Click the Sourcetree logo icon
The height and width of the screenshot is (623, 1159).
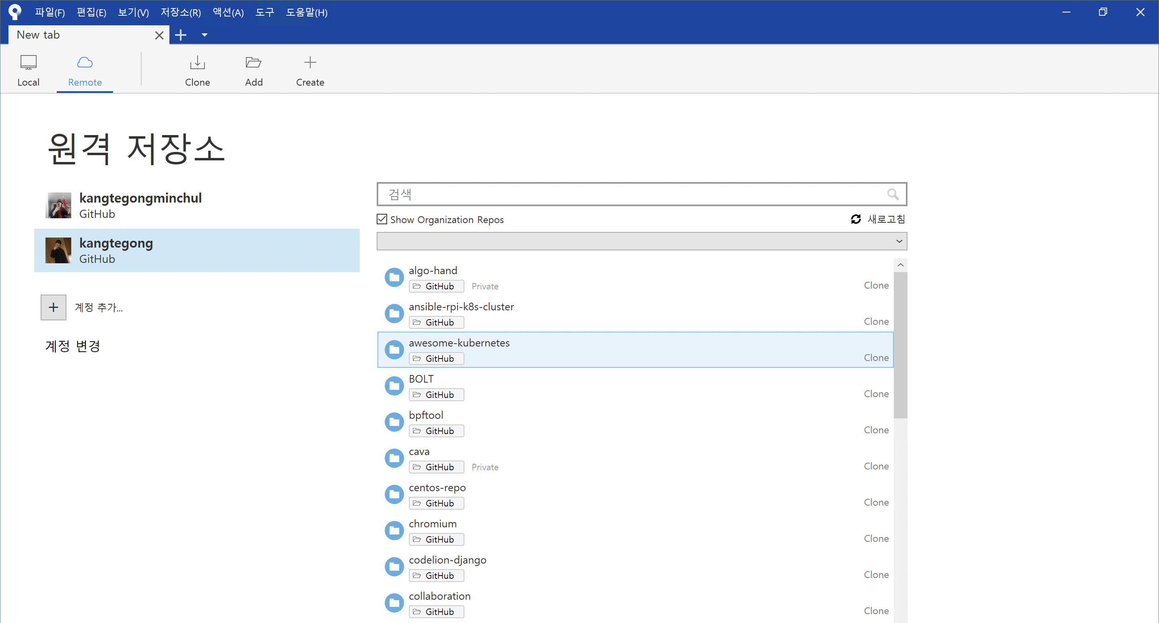[15, 12]
